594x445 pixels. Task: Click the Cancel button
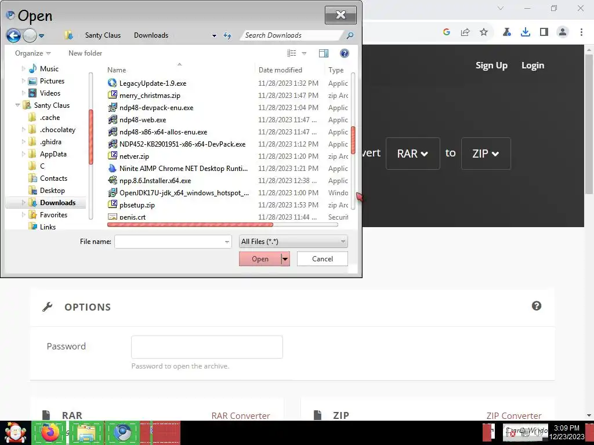point(323,259)
